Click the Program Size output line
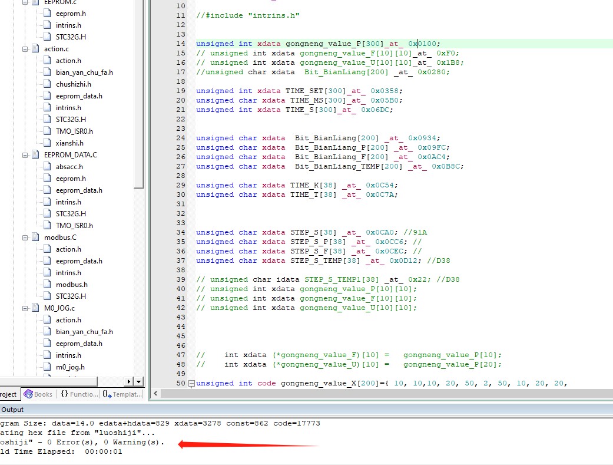Viewport: 613px width, 465px height. [x=160, y=424]
